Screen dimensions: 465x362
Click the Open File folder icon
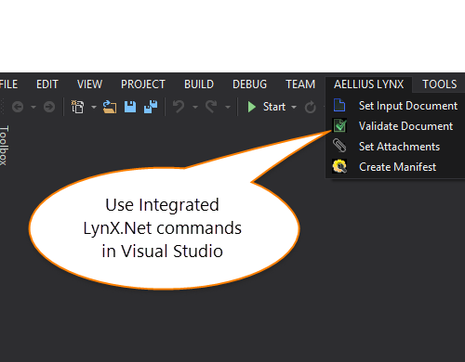tap(110, 107)
